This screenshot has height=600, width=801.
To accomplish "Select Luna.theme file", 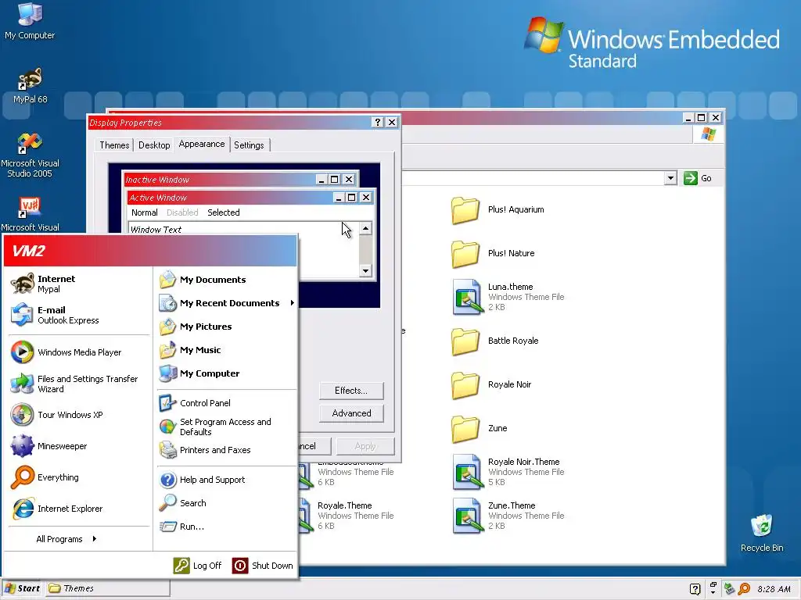I will pos(508,297).
